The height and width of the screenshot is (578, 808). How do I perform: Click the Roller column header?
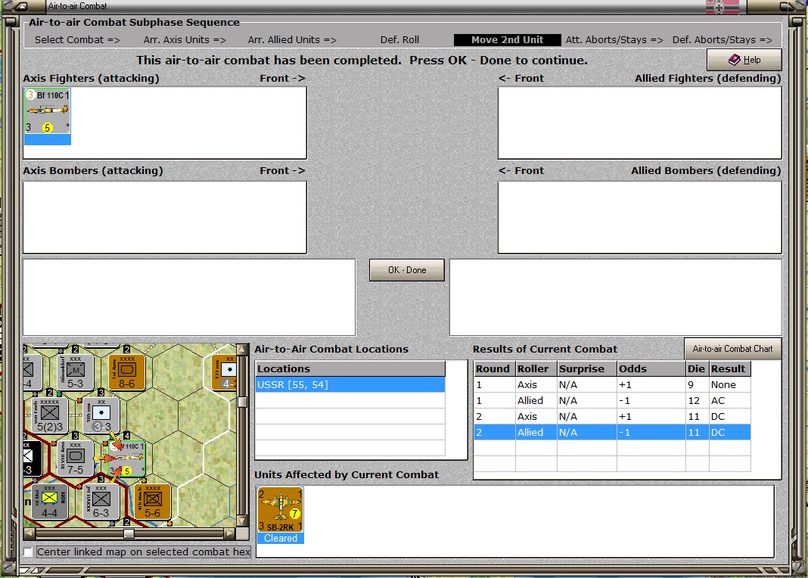coord(536,369)
